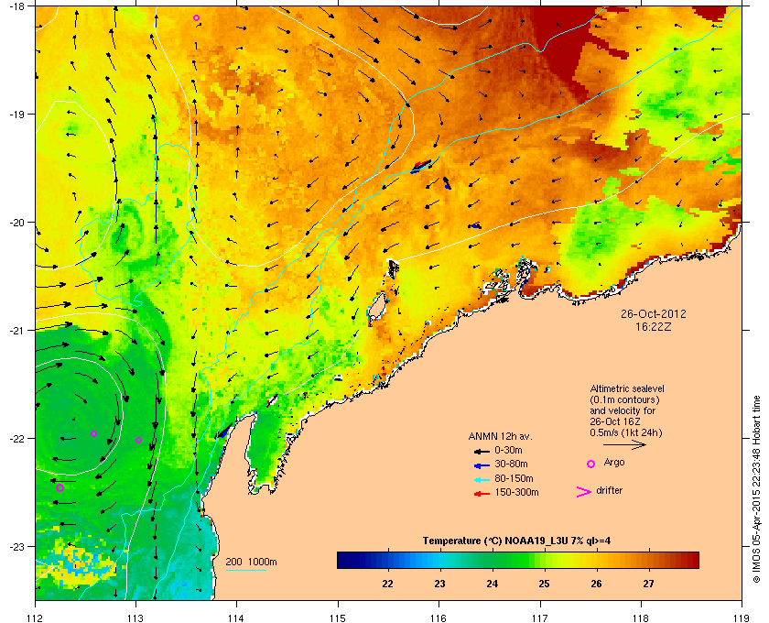Click the cyan 80-150m legend arrow
This screenshot has height=623, width=769.
tap(482, 479)
